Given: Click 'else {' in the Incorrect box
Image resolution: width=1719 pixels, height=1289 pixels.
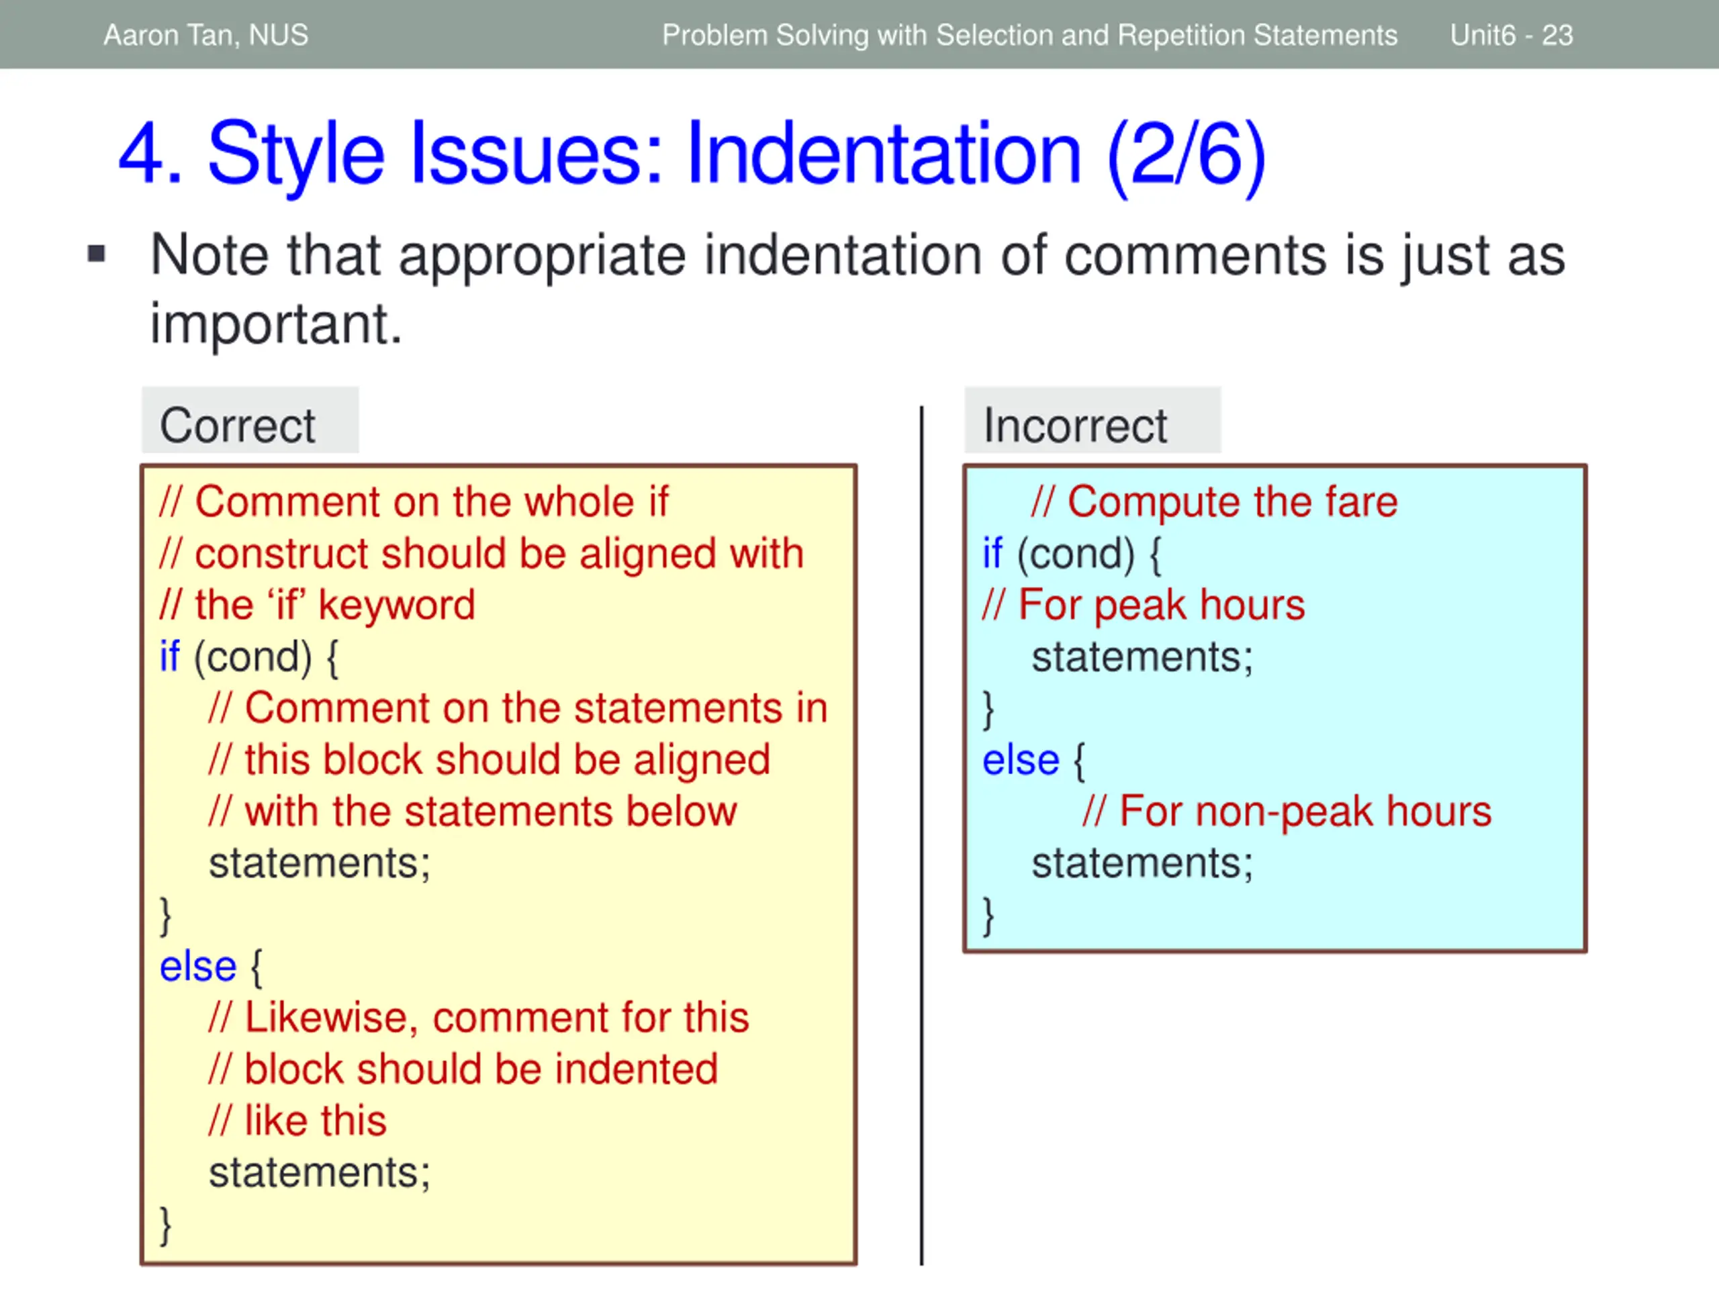Looking at the screenshot, I should point(1034,761).
